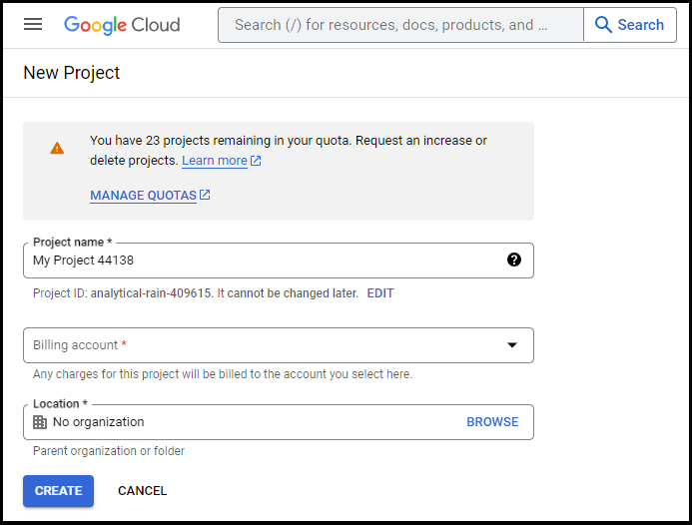Click the Project ID analytical-rain-409615 text
Viewport: 692px width, 525px height.
point(151,293)
